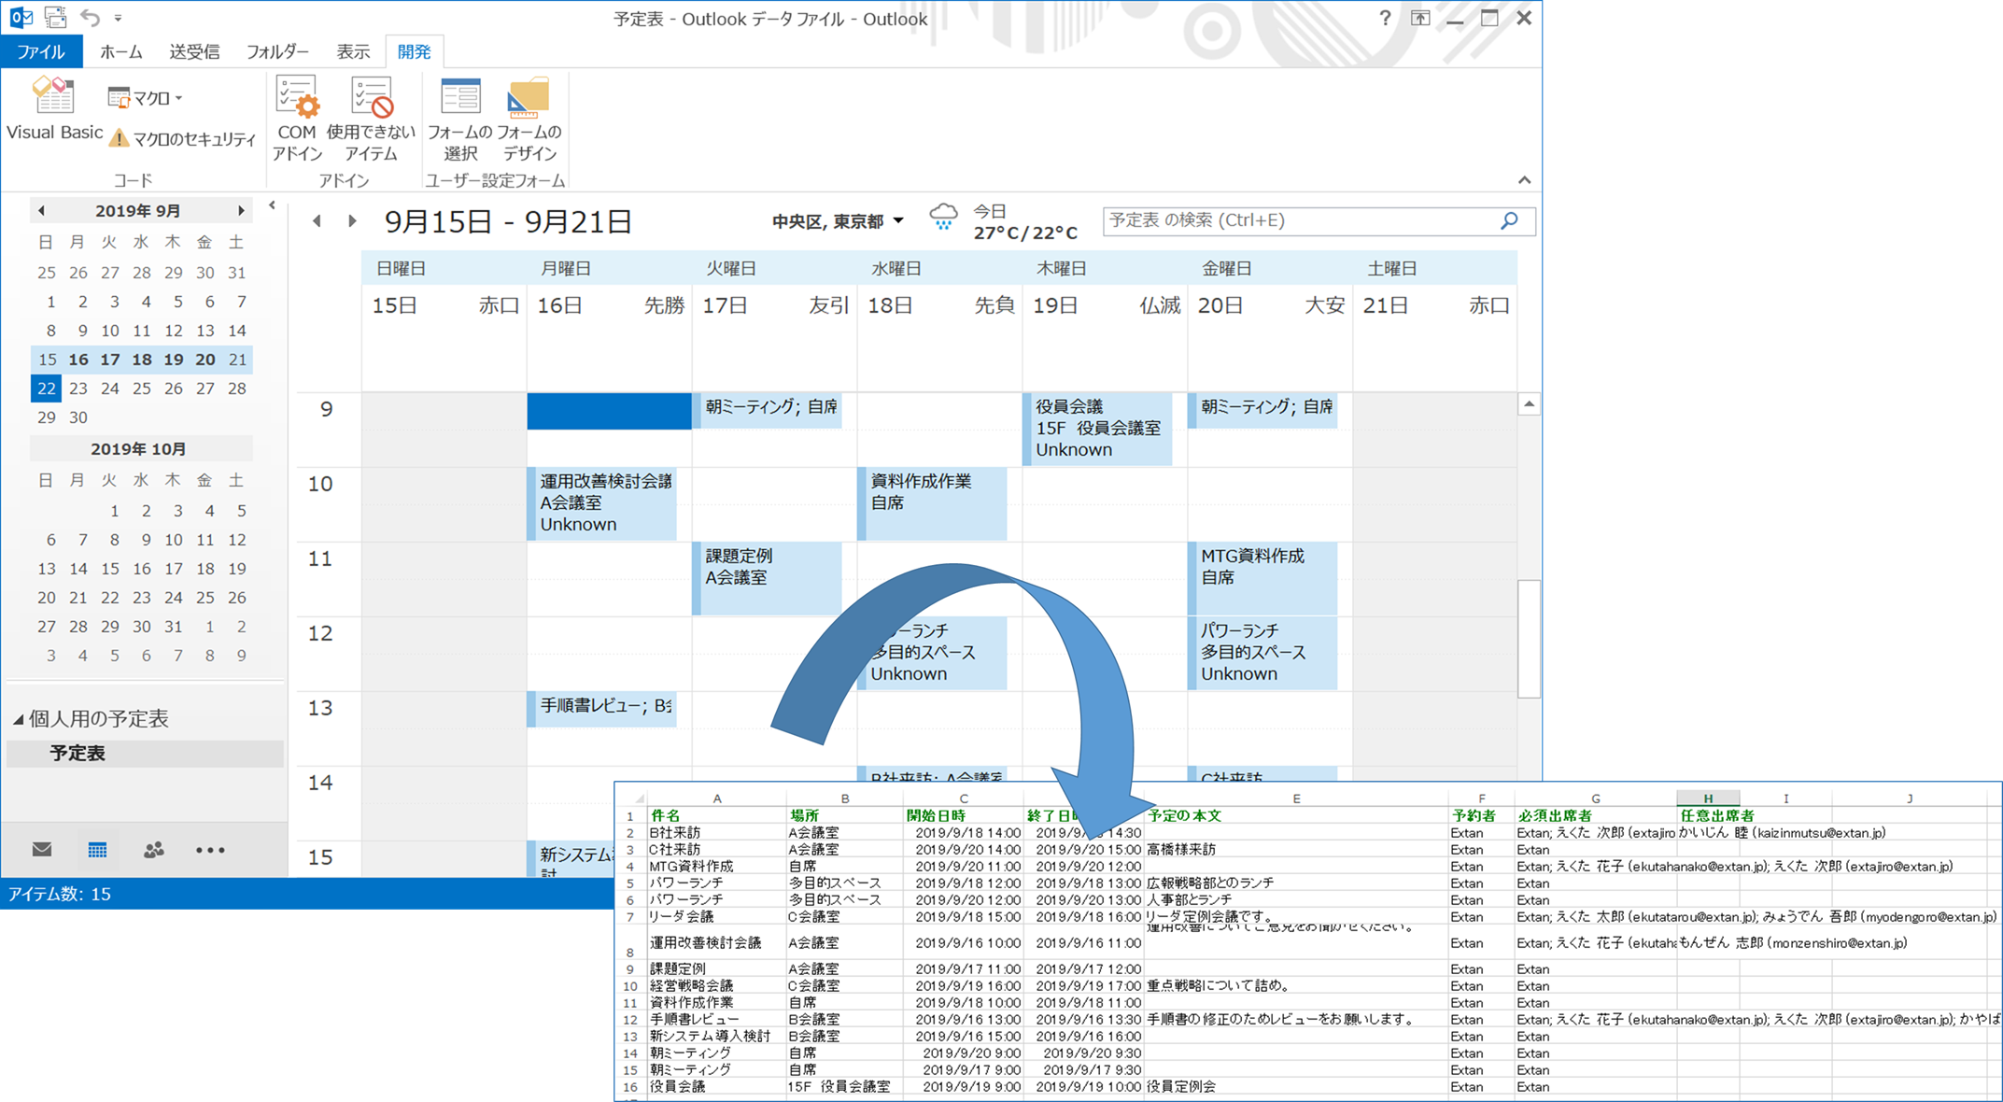Go to previous week arrow
This screenshot has width=2003, height=1102.
317,221
